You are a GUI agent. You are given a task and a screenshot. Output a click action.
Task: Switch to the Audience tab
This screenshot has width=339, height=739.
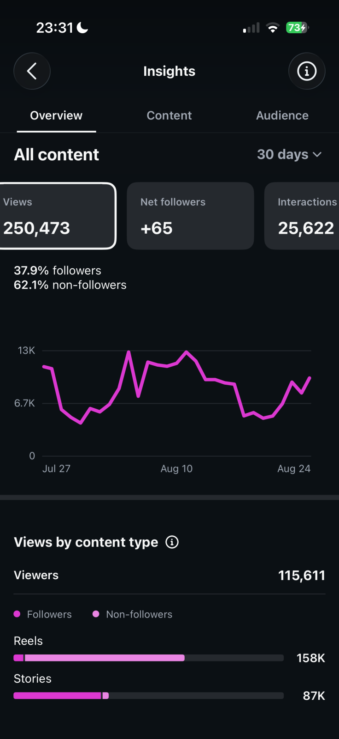(x=282, y=115)
